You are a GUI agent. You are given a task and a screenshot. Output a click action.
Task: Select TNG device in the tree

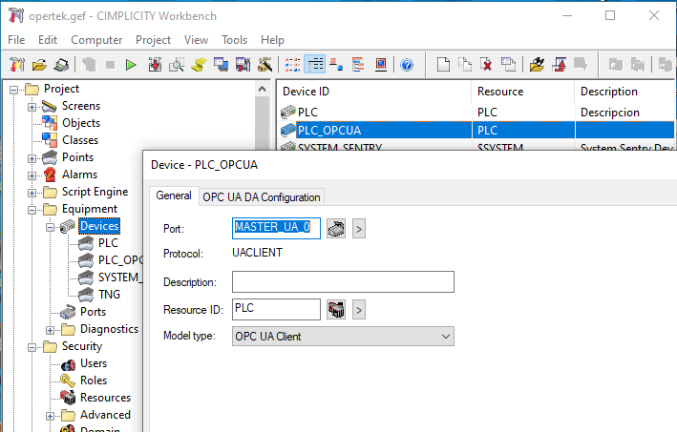click(109, 295)
